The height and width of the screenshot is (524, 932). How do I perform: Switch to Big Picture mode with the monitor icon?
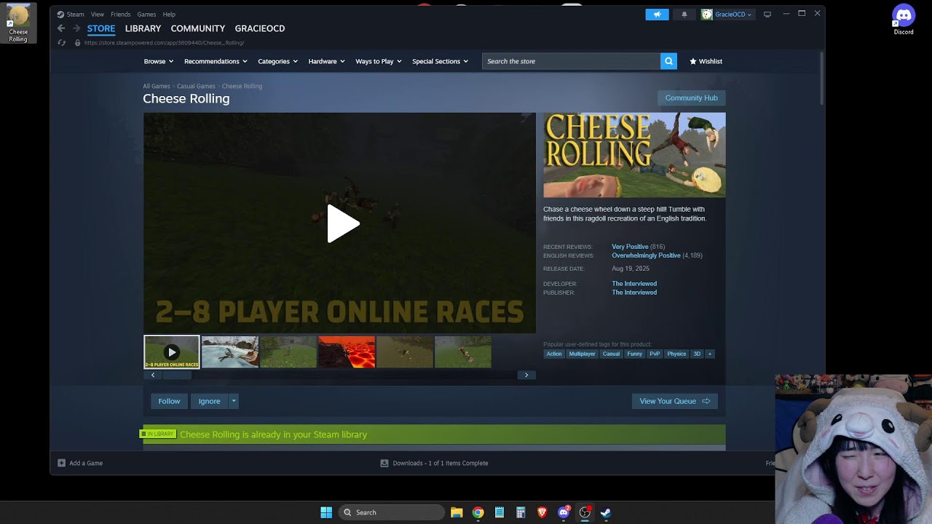click(x=767, y=15)
